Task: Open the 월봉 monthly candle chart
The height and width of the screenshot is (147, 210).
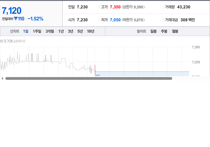Action: pos(175,31)
